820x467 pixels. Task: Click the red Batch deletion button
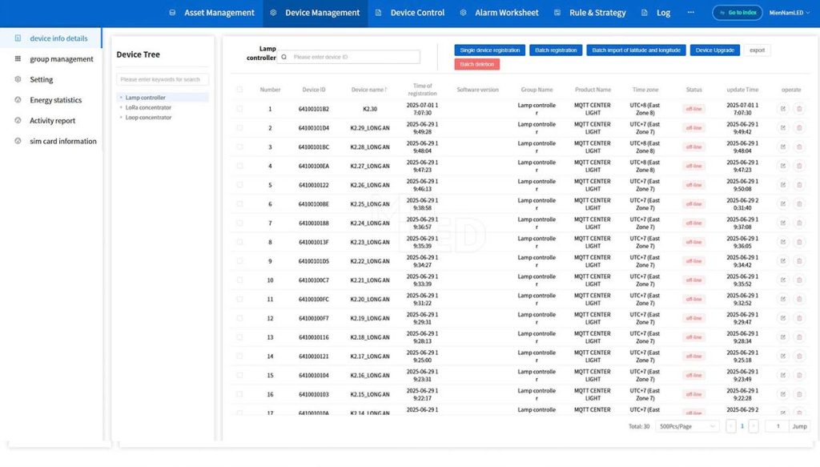coord(476,64)
